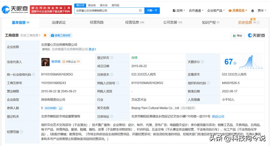Click establishment date 2015-09-22
The height and width of the screenshot is (146, 270).
(139, 66)
